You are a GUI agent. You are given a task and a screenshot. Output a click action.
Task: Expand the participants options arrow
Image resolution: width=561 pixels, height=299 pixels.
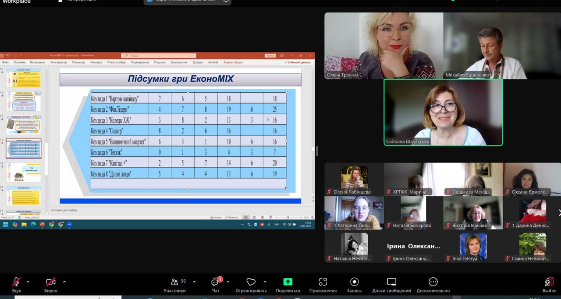194,282
